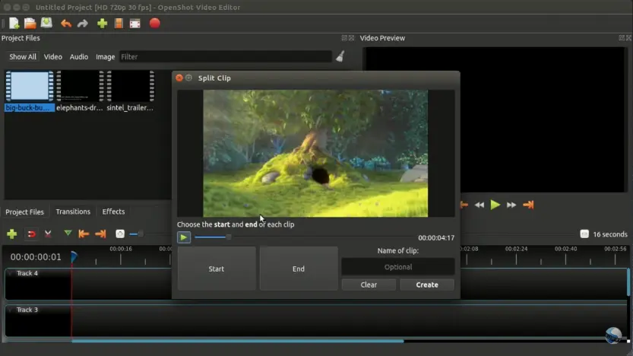The width and height of the screenshot is (633, 356).
Task: Focus the Name of clip input field
Action: pyautogui.click(x=398, y=267)
